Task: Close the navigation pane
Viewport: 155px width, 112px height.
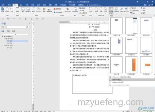Action: 30,23
